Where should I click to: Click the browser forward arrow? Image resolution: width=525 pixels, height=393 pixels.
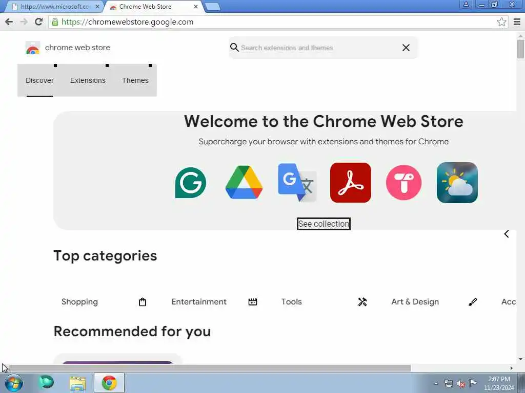click(x=24, y=22)
